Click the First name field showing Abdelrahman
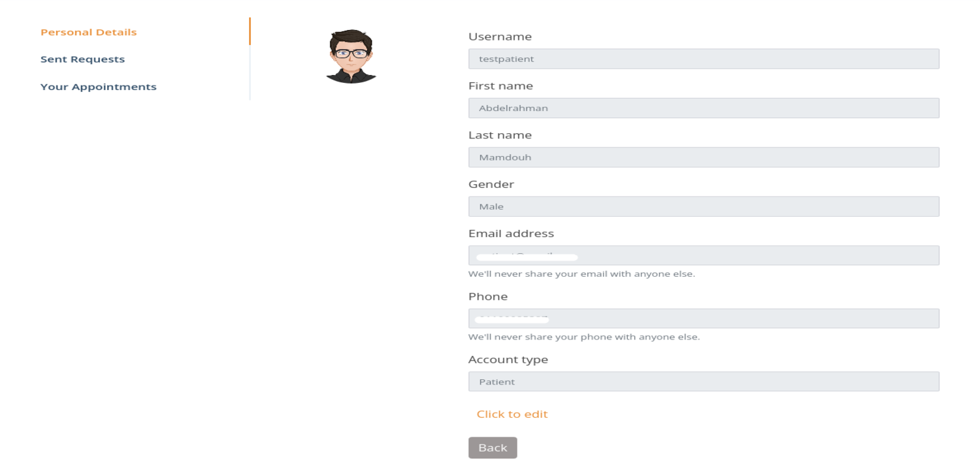Viewport: 980px width, 470px height. pos(704,108)
